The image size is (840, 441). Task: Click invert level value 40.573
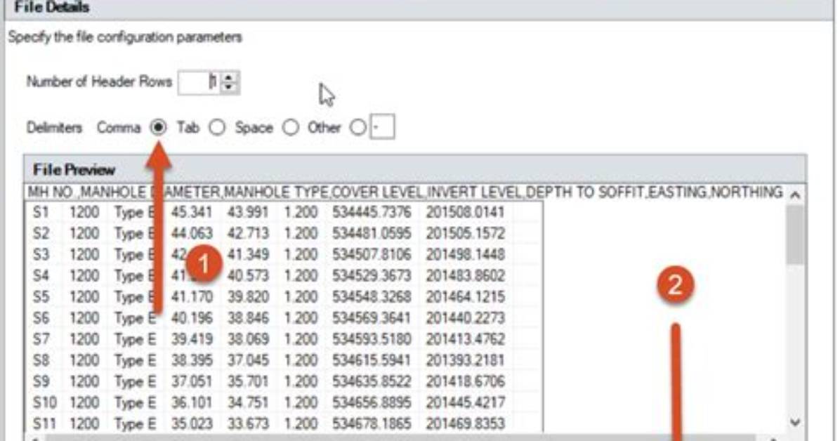248,276
